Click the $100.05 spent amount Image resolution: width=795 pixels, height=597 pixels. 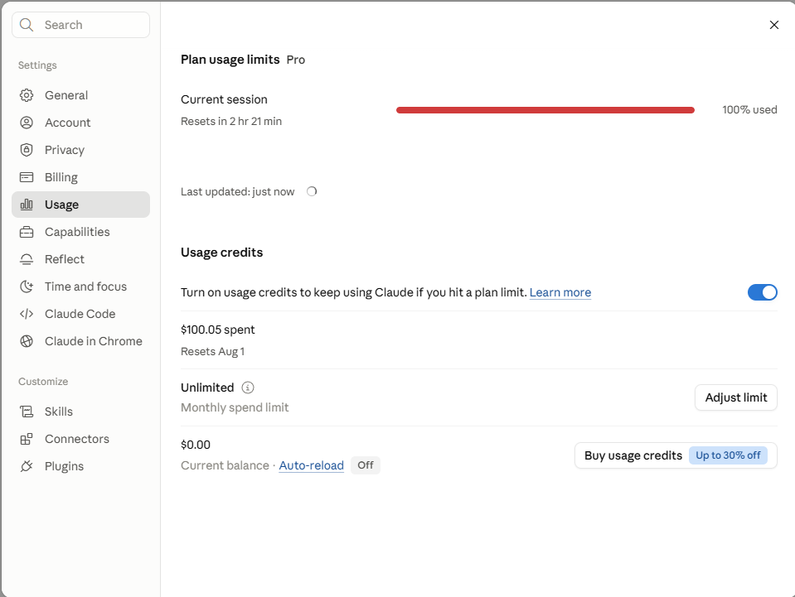pyautogui.click(x=217, y=330)
